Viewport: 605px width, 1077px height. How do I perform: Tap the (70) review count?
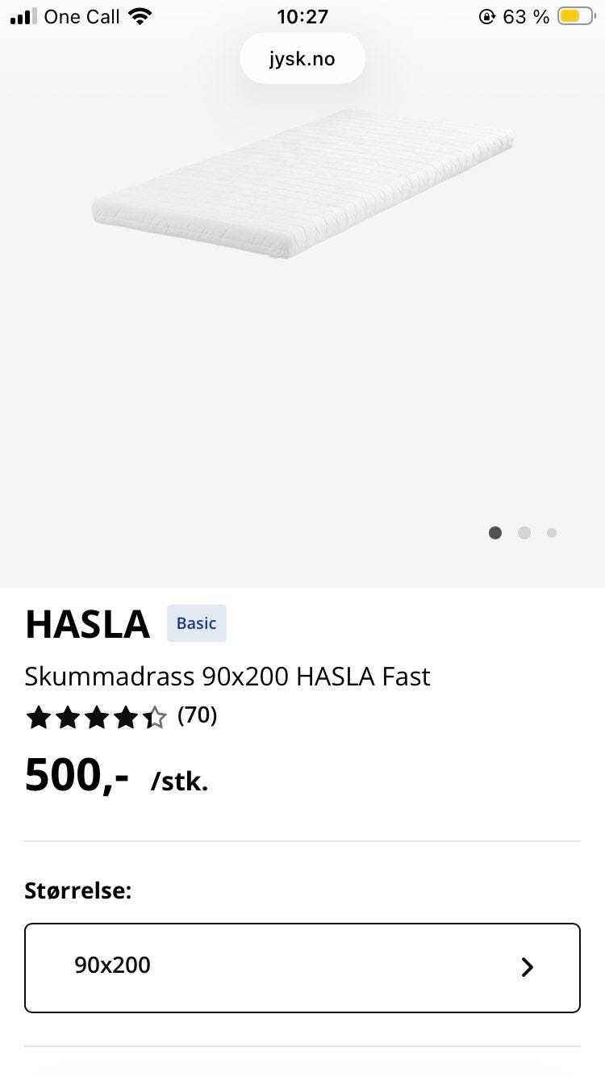(x=198, y=715)
